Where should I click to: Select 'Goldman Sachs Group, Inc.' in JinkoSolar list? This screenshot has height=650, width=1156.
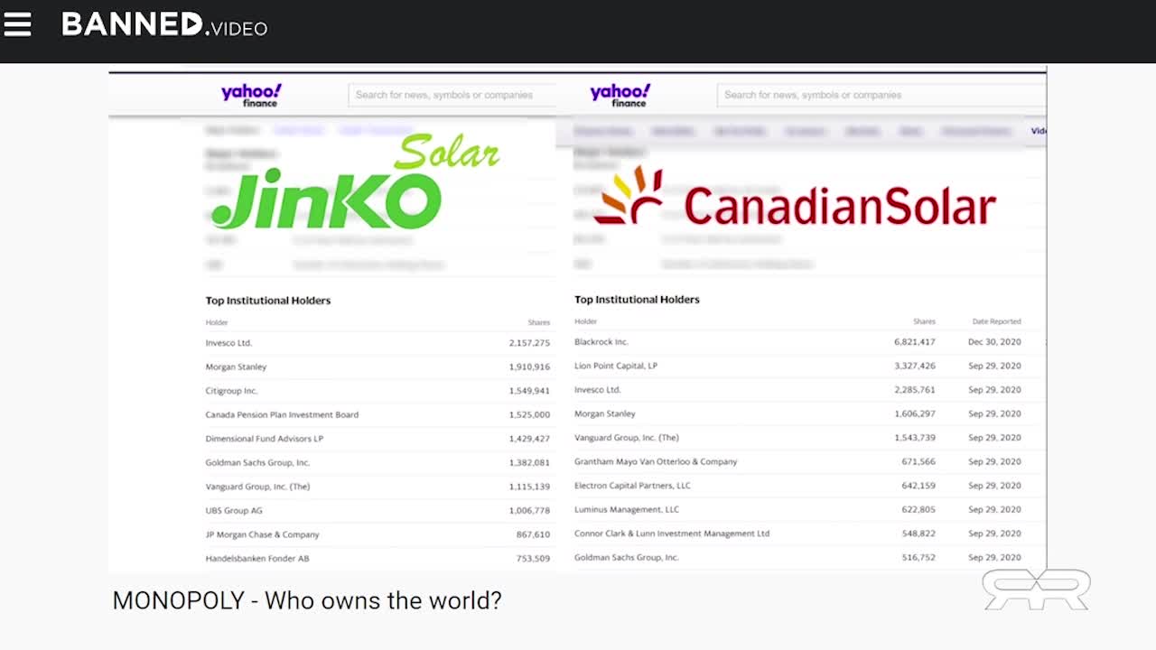tap(257, 462)
